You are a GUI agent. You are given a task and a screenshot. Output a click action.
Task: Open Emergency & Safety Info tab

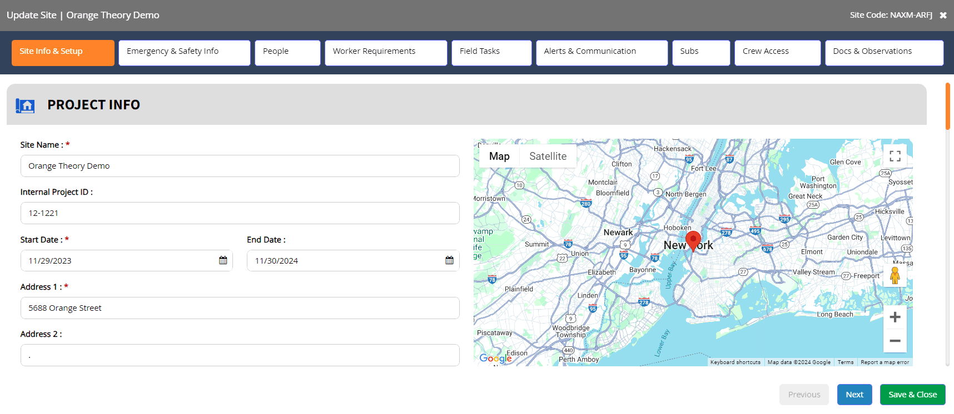(x=185, y=53)
